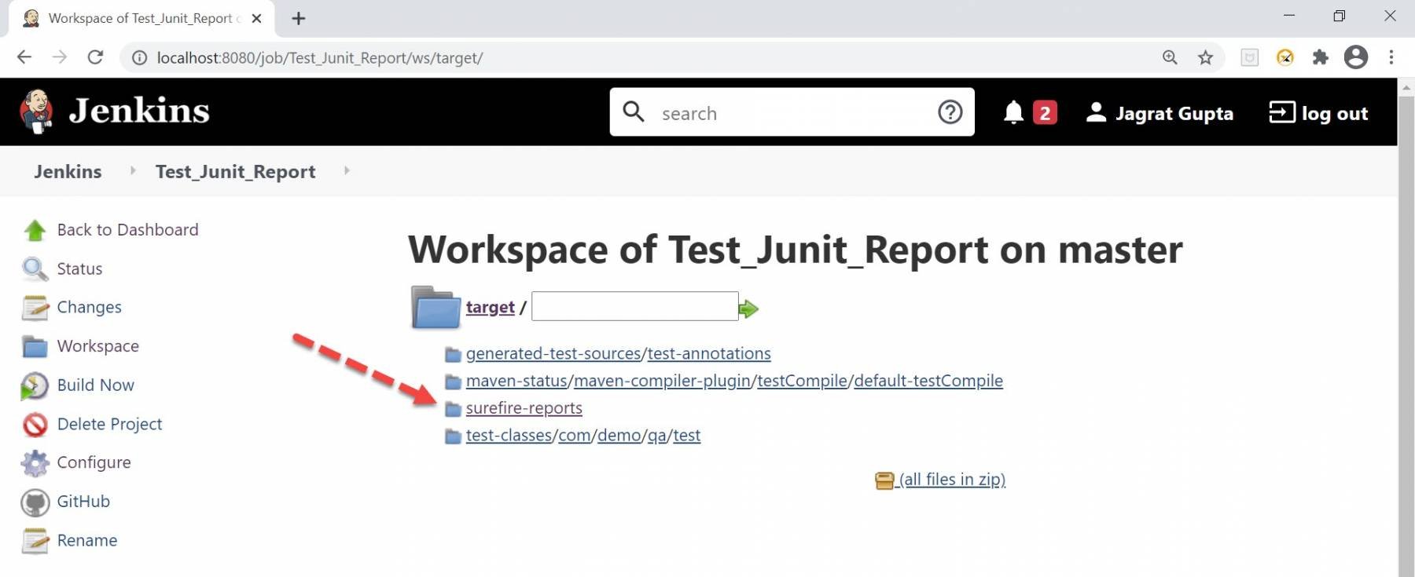This screenshot has height=577, width=1415.
Task: Open the Status sidebar link
Action: click(x=79, y=269)
